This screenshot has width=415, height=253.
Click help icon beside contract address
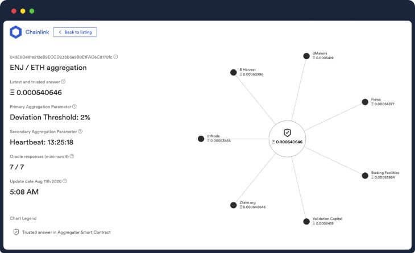coord(115,57)
